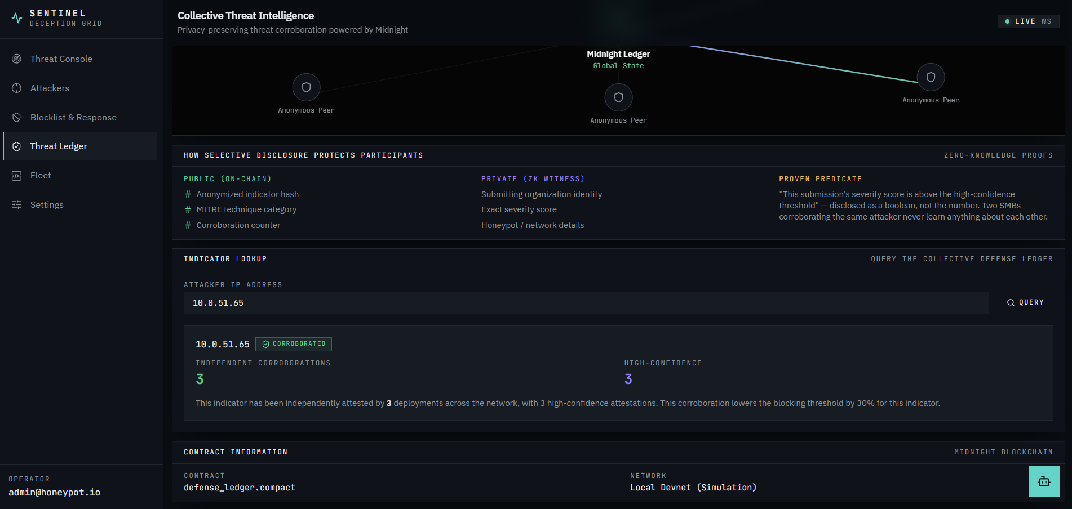Click the Threat Console radar icon

pos(17,59)
